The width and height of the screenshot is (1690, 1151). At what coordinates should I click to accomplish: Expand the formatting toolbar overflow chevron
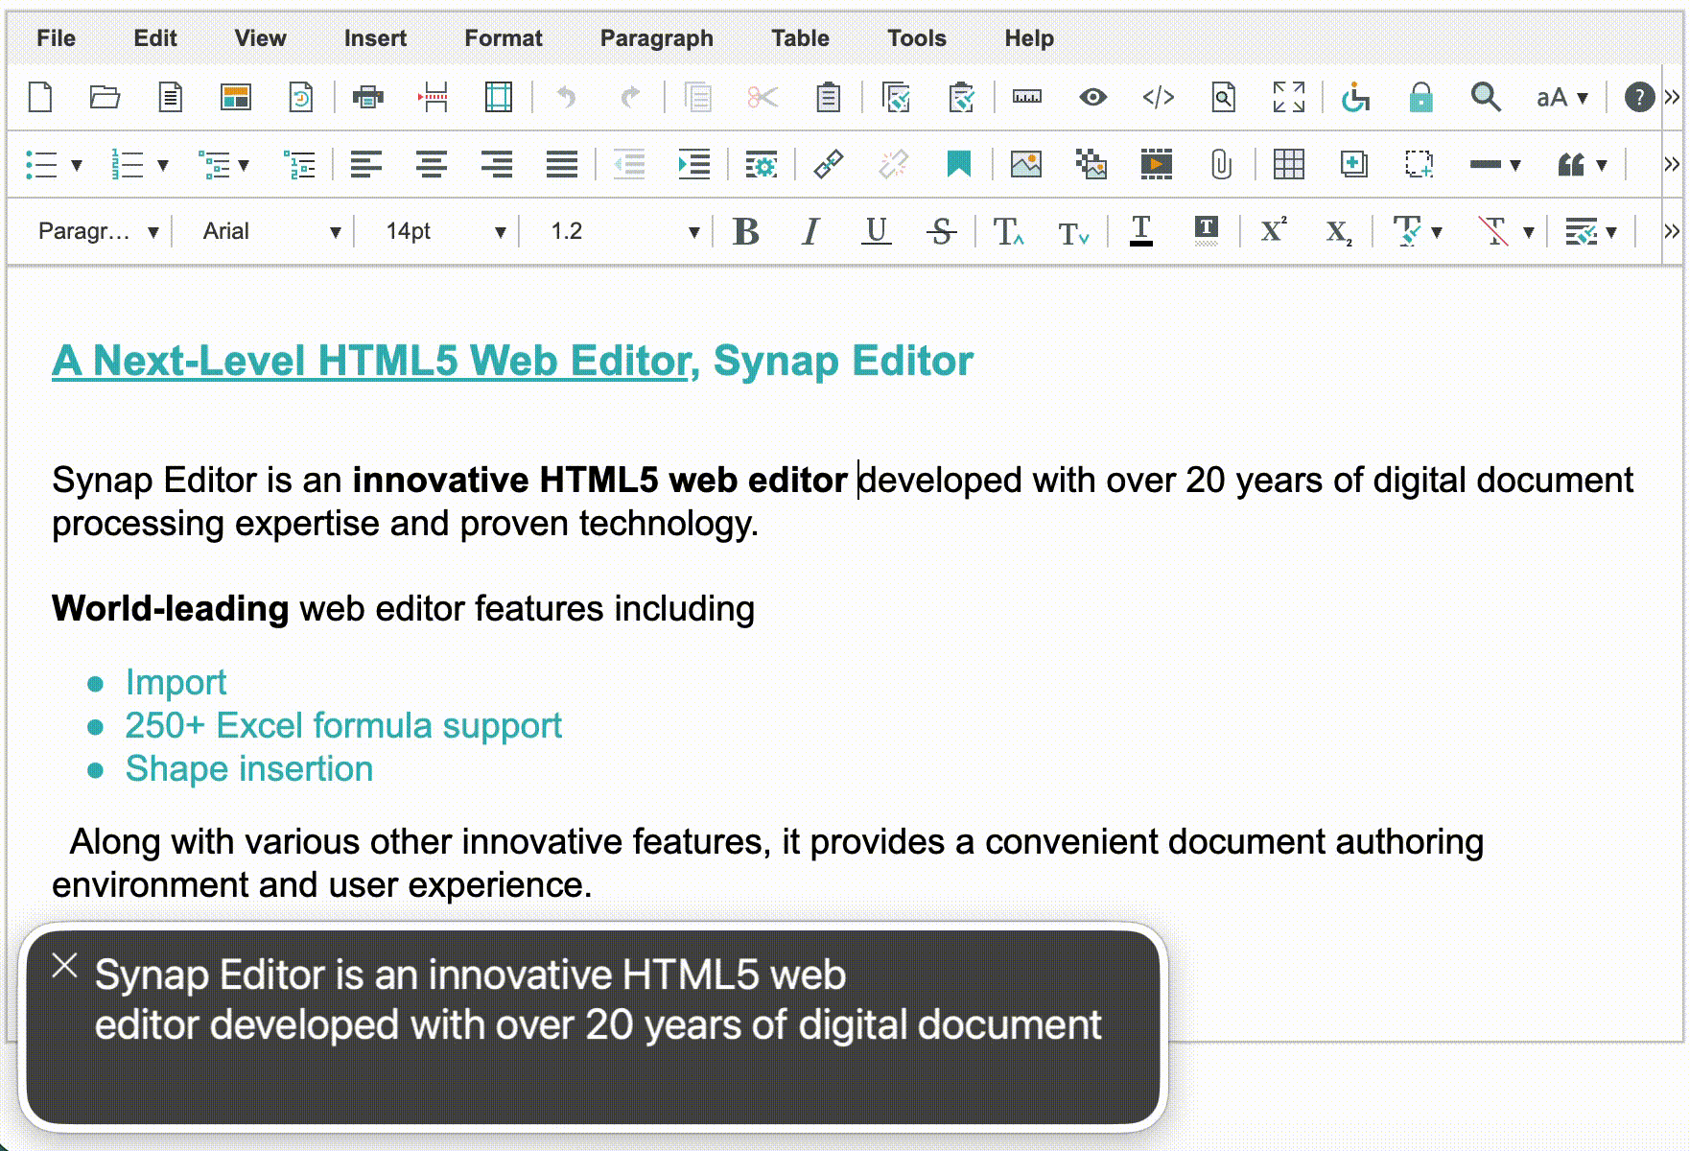coord(1672,231)
